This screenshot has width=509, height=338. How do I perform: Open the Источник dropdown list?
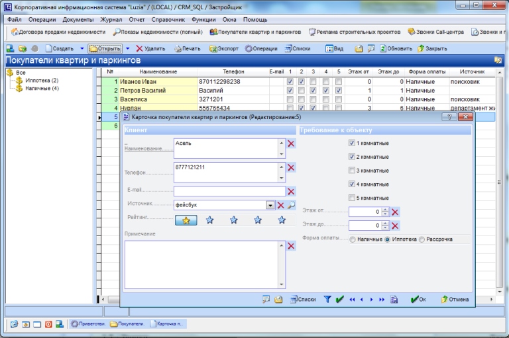tap(270, 205)
